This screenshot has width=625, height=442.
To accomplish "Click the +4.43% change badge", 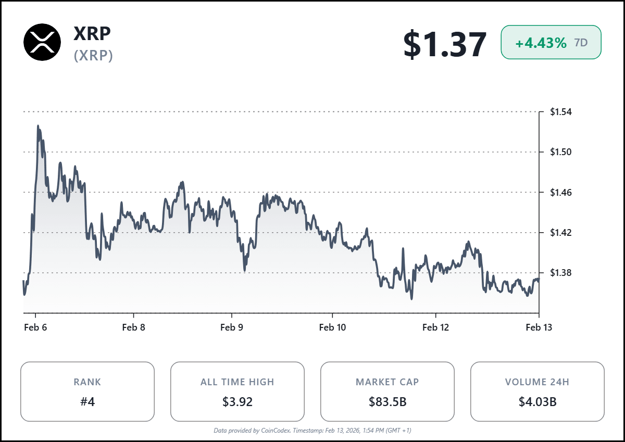I will coord(541,43).
